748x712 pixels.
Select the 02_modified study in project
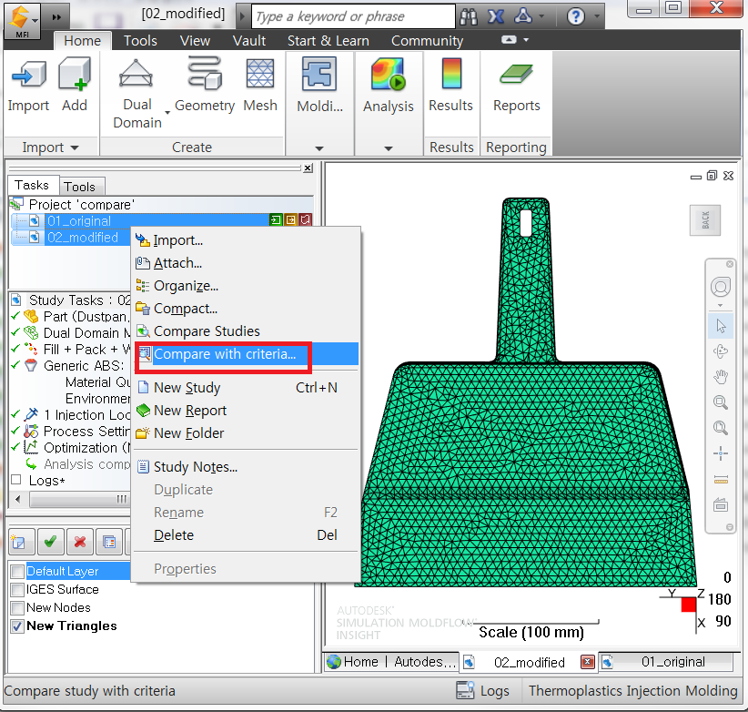pyautogui.click(x=82, y=237)
